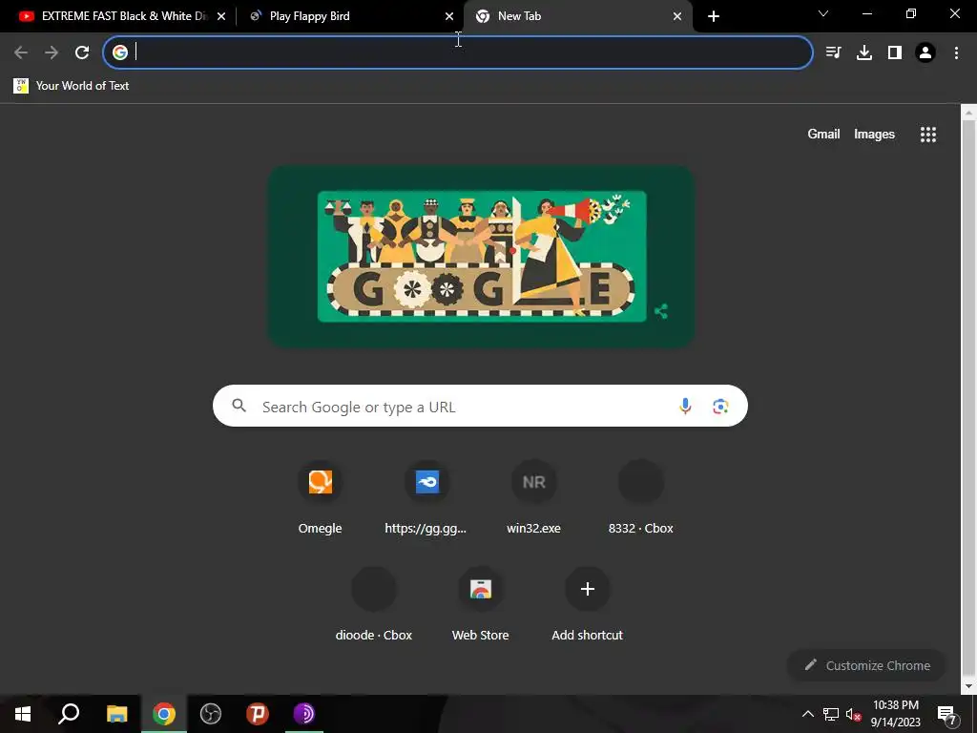Open the Chrome downloads icon

point(864,52)
